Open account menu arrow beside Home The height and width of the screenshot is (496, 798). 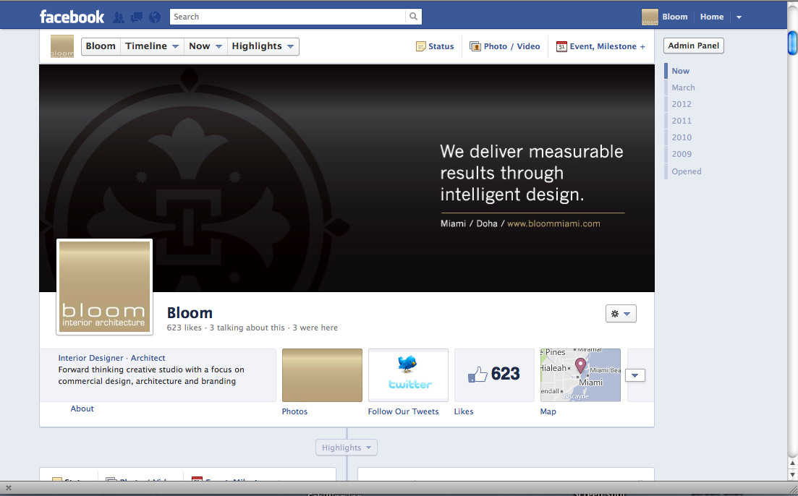point(739,17)
